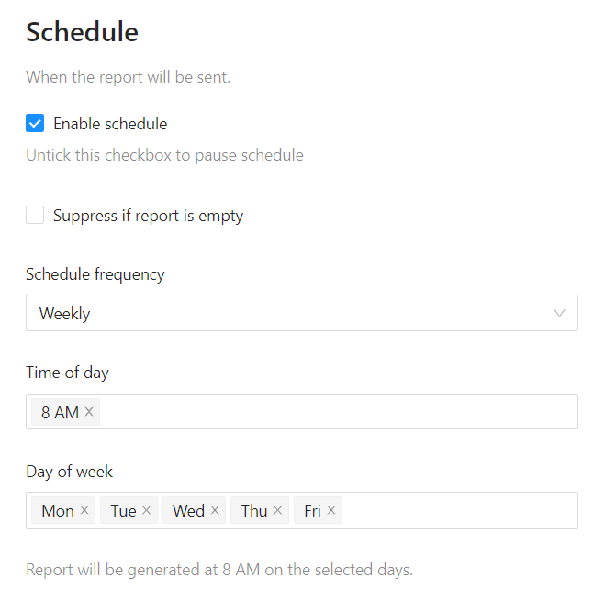Click the Suppress if report is empty label
The width and height of the screenshot is (616, 601).
(x=148, y=216)
